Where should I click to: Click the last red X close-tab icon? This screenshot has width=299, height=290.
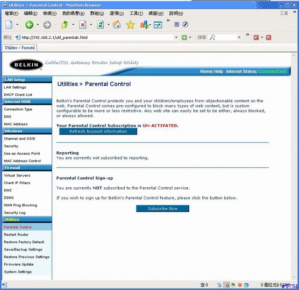point(268,37)
